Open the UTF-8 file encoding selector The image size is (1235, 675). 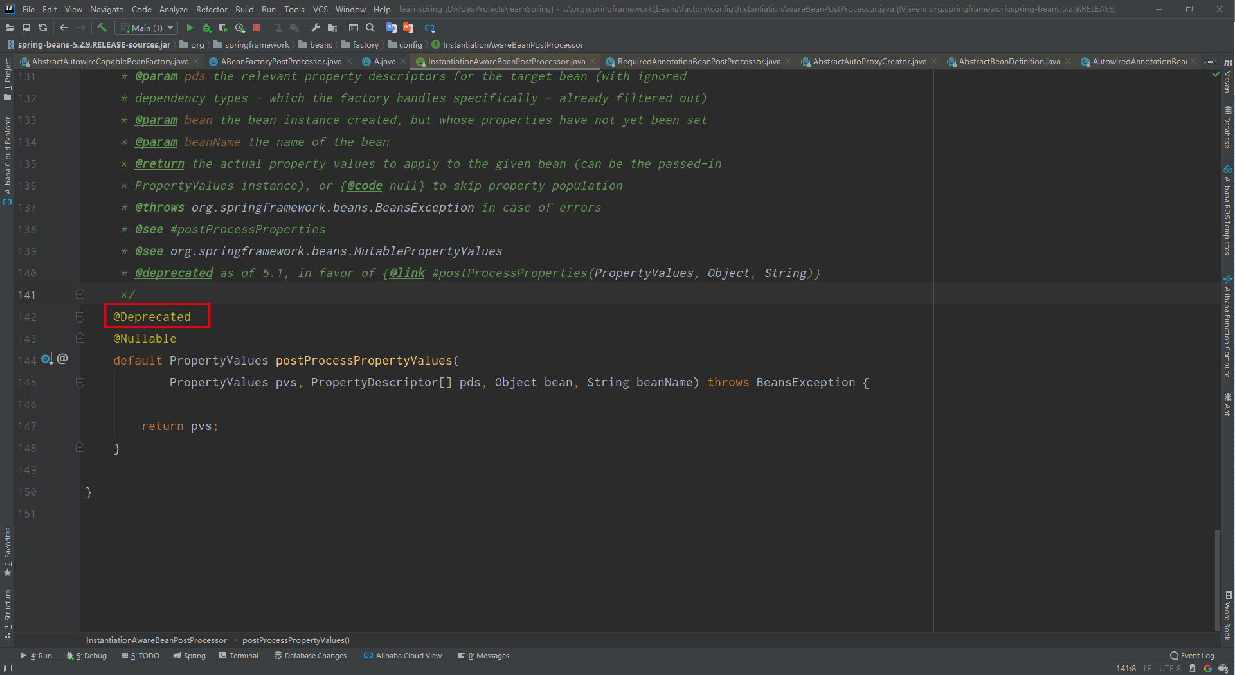[1169, 669]
